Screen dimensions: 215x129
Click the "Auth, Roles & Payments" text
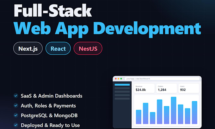(48, 106)
